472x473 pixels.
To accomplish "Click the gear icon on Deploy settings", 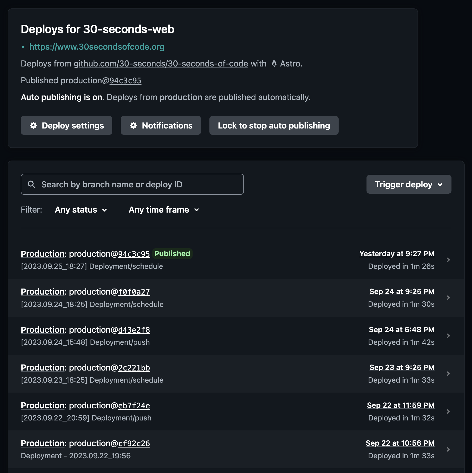I will pos(33,126).
